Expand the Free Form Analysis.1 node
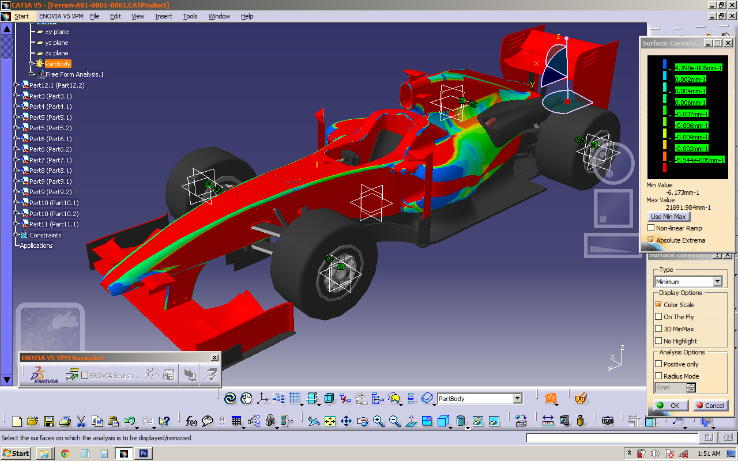738x461 pixels. [32, 74]
